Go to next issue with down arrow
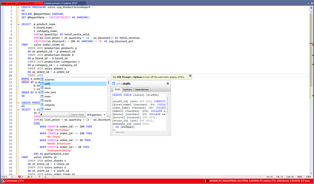Image resolution: width=314 pixels, height=184 pixels. coord(45,177)
